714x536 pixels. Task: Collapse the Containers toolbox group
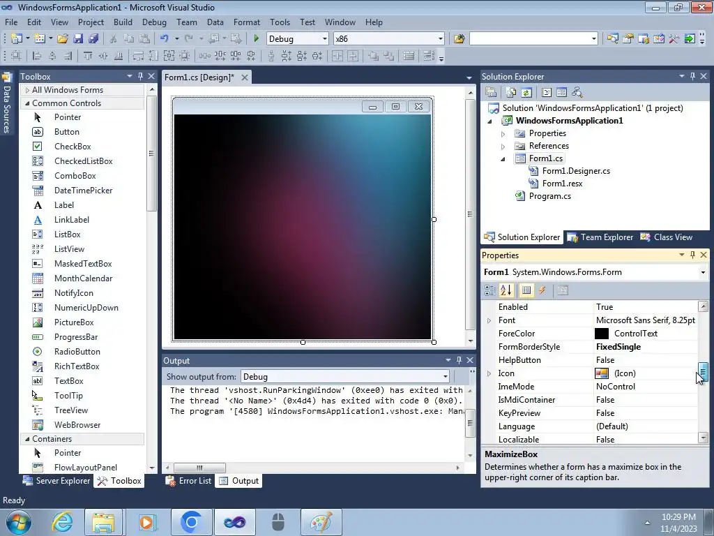tap(27, 439)
